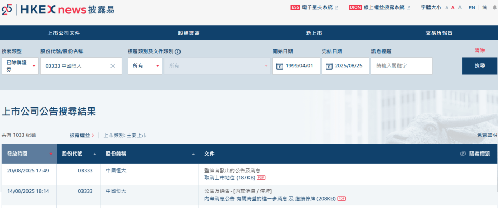Screen dimensions: 498x208
Task: Click stock code 03333 in 20/08/2025 row
Action: 85,171
